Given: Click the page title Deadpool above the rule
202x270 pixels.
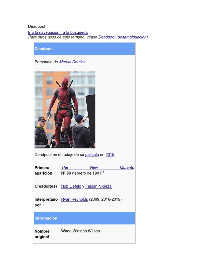Looking at the screenshot, I should coord(37,26).
